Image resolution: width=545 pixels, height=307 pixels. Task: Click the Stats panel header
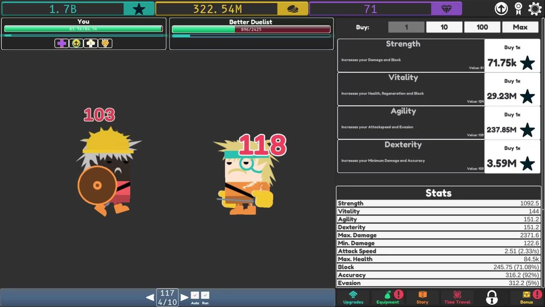439,193
